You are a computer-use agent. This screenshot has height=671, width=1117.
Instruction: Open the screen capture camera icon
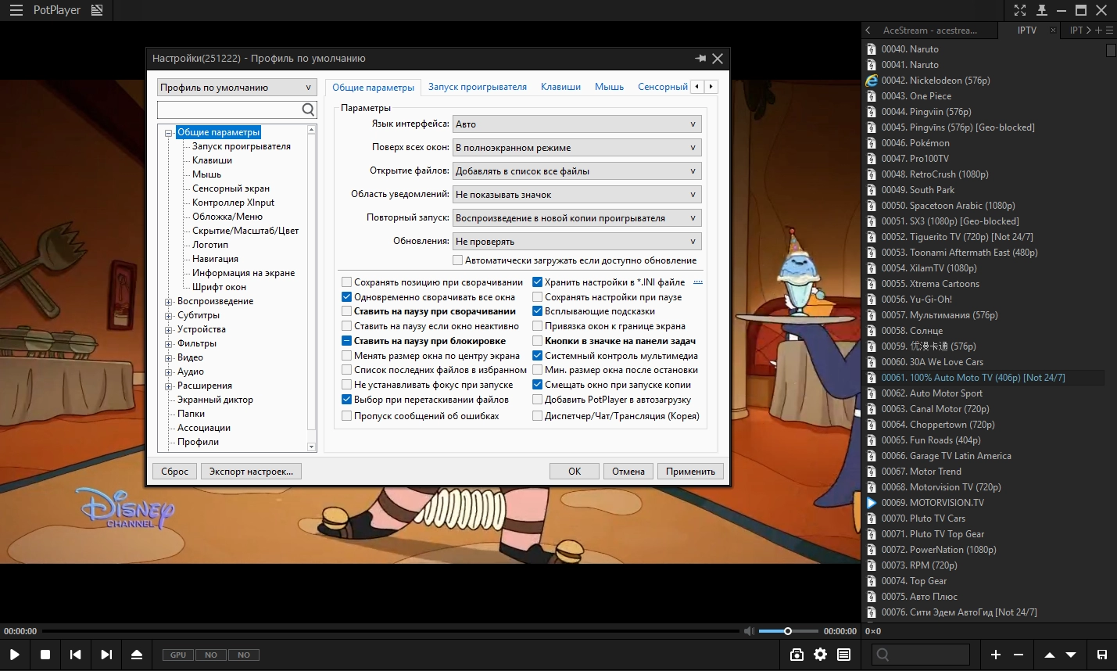tap(797, 655)
